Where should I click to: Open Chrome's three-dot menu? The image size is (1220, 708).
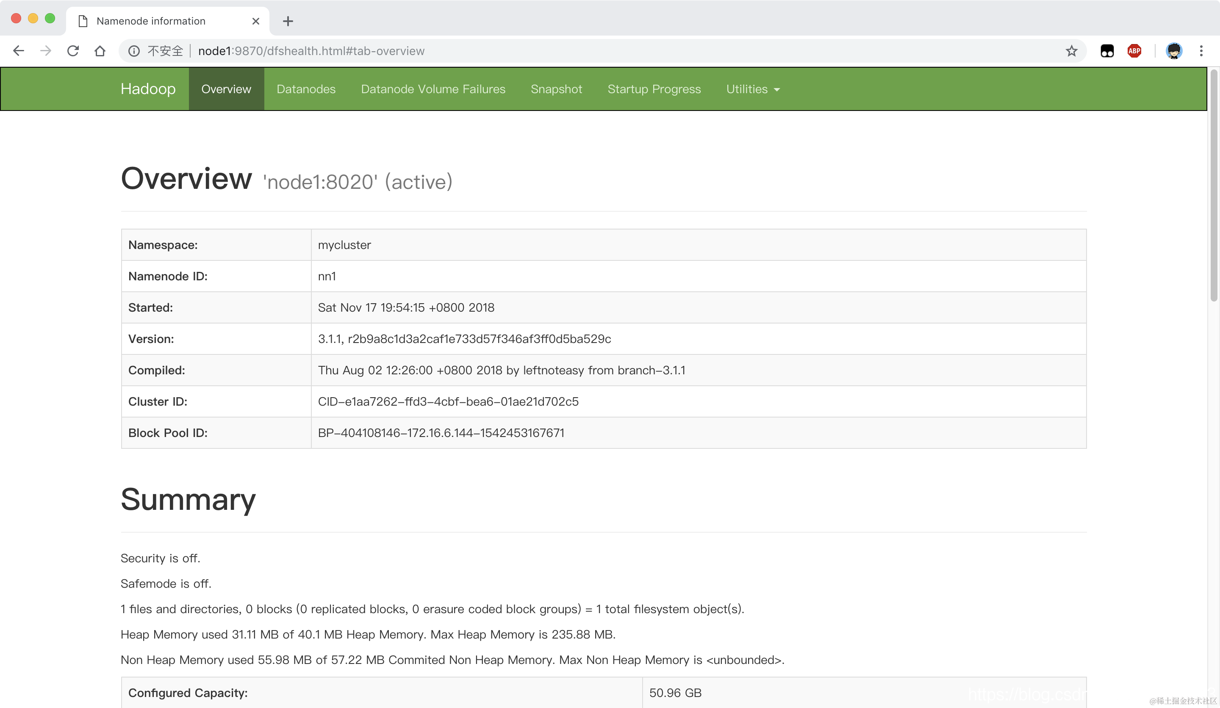1201,51
